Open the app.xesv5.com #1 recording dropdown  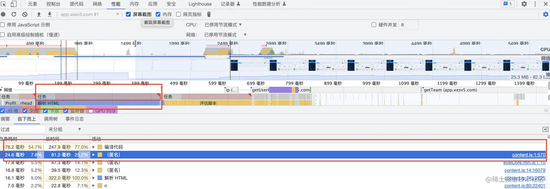pos(89,14)
